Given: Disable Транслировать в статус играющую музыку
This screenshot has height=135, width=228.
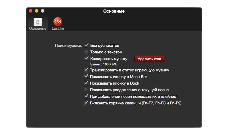Looking at the screenshot, I should tap(86, 70).
